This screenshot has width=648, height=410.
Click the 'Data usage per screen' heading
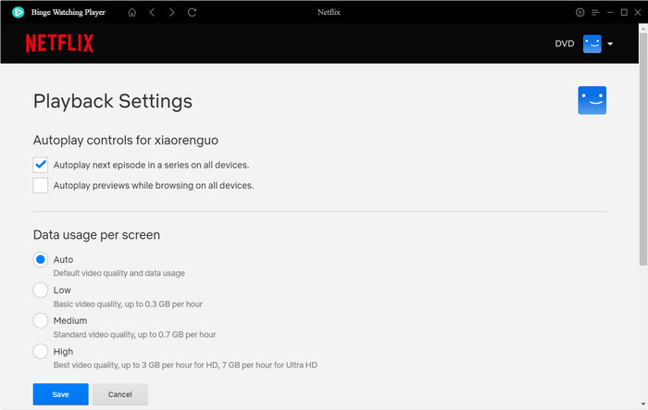(x=96, y=235)
